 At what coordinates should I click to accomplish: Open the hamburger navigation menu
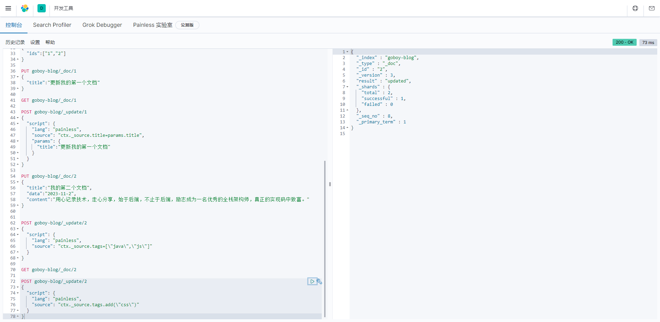[8, 8]
